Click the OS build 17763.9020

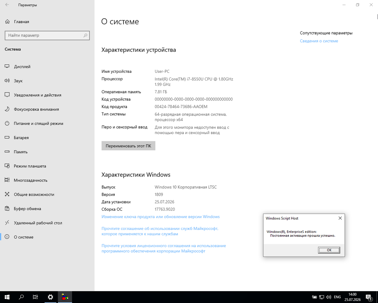click(165, 209)
